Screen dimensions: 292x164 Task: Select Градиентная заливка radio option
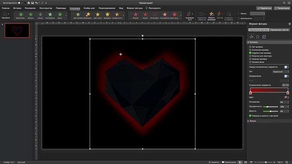[250, 53]
